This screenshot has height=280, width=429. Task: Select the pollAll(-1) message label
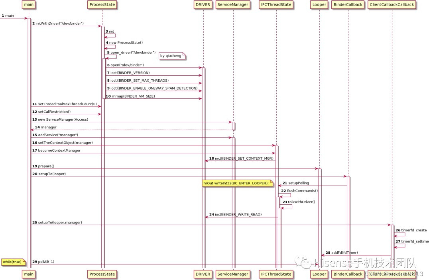tap(43, 262)
